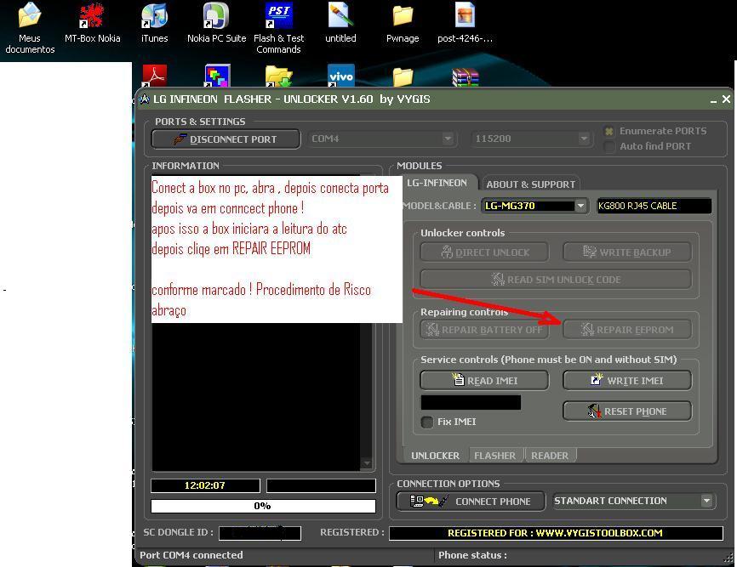Viewport: 737px width, 567px height.
Task: Open the Pwnage folder on the desktop
Action: pos(403,24)
